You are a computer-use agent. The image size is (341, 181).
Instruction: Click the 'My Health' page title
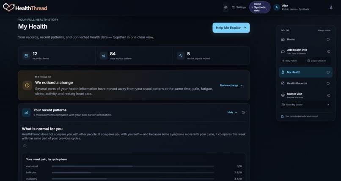(33, 27)
